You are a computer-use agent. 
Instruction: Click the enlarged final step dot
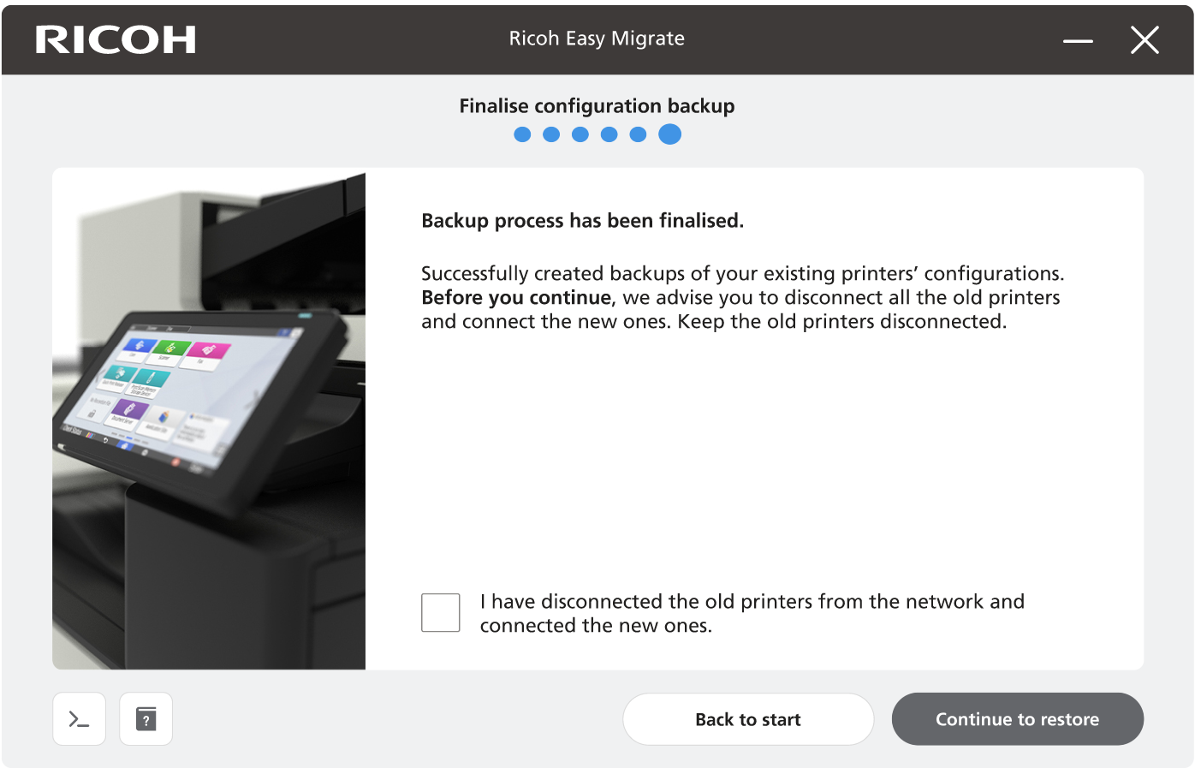[x=669, y=134]
